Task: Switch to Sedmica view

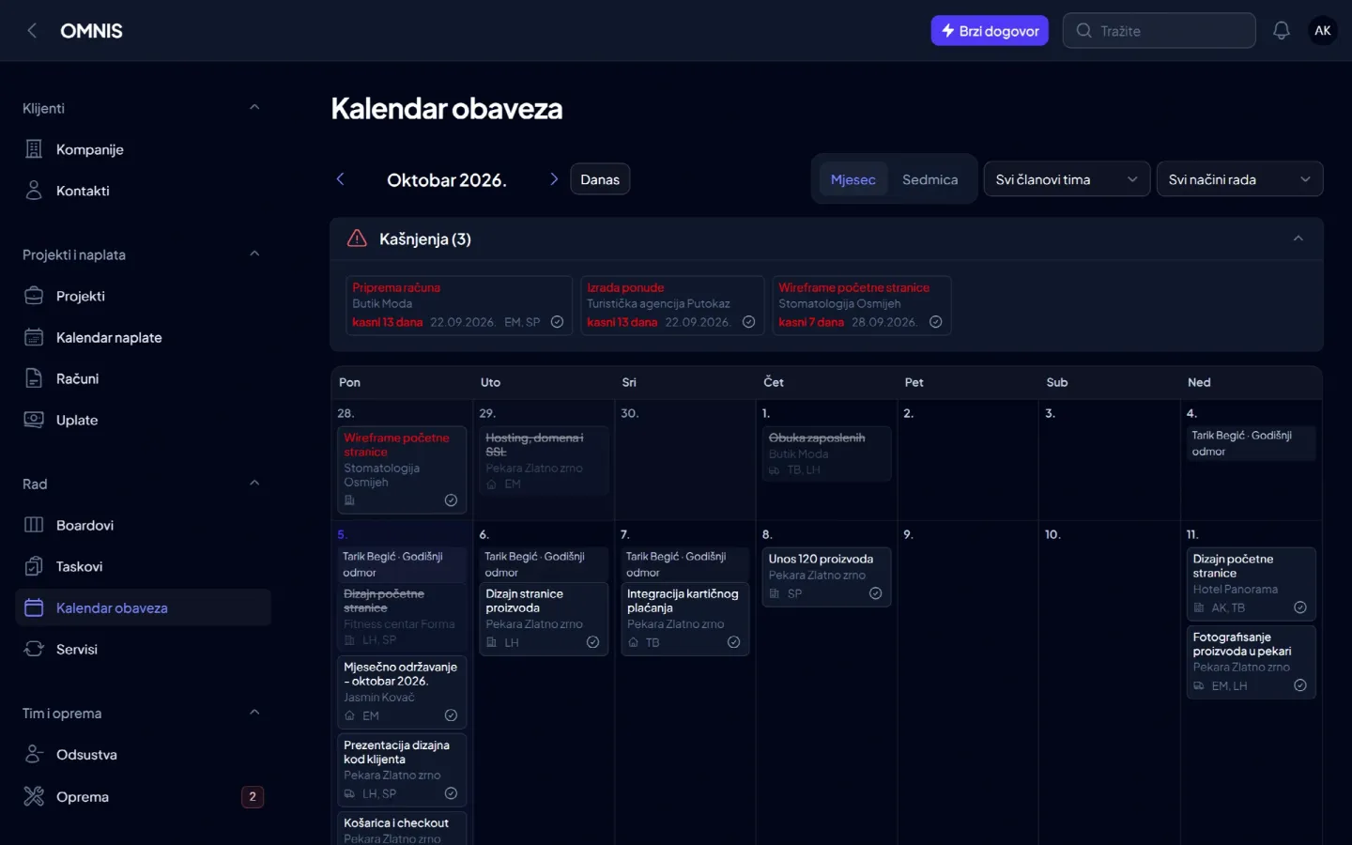Action: click(x=930, y=179)
